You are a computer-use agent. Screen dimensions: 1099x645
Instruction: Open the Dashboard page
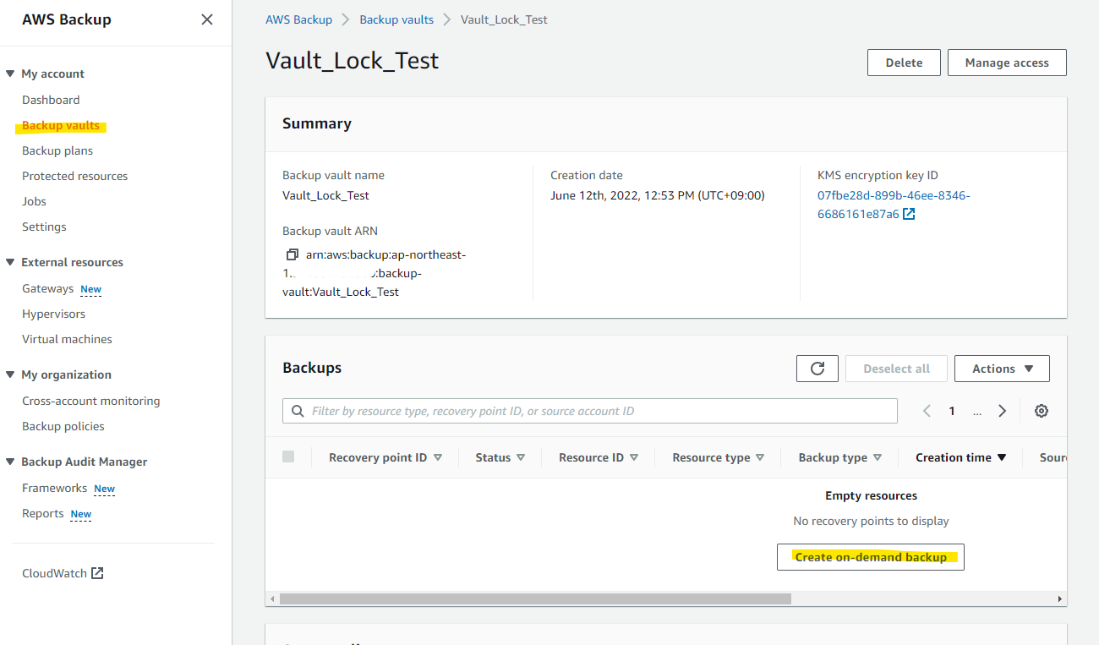(51, 100)
